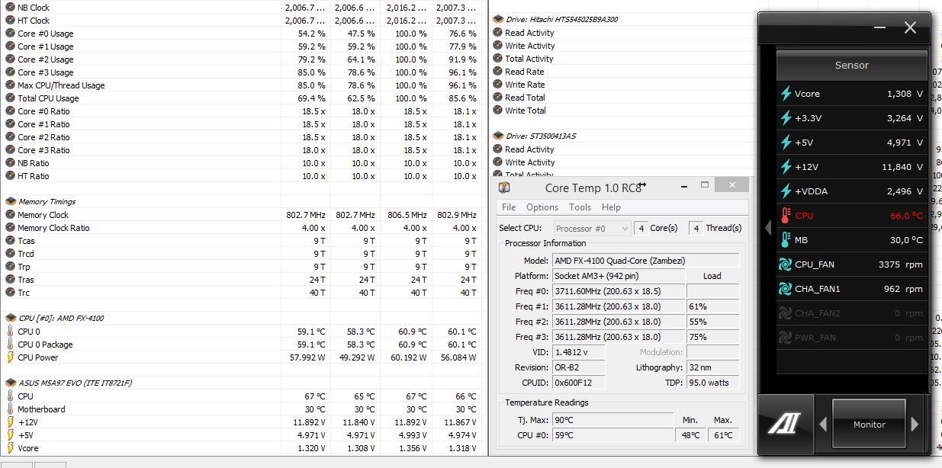The image size is (942, 468).
Task: Collapse the AI Suite sensor panel with side arrow
Action: click(x=768, y=227)
